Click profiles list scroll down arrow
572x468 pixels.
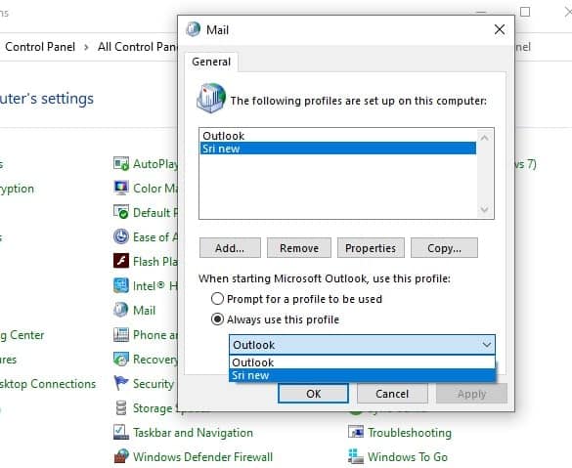pyautogui.click(x=485, y=210)
